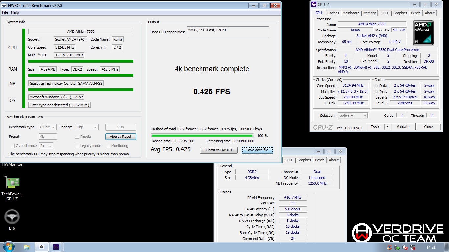
Task: Click the 14:21 taskbar clock
Action: click(x=430, y=247)
